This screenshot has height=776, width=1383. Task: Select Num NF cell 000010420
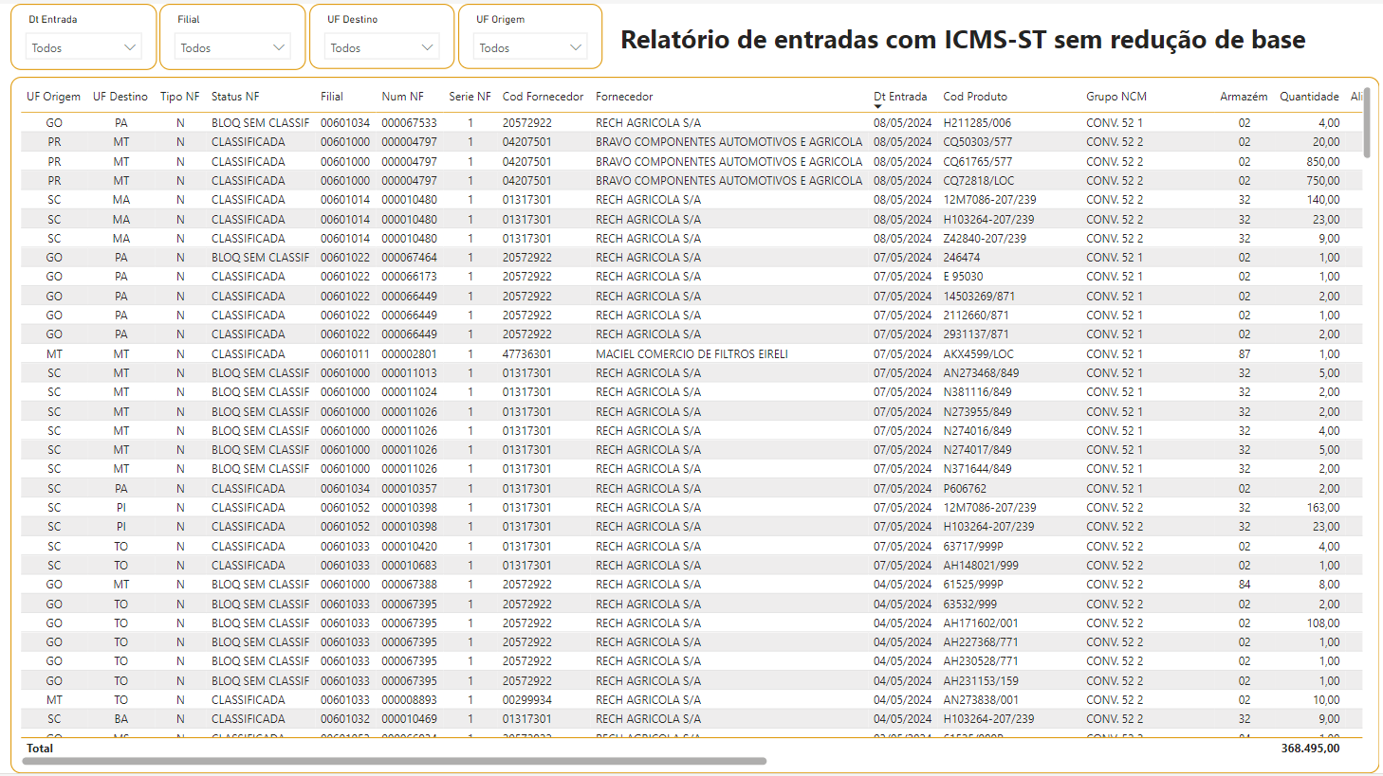pos(409,547)
